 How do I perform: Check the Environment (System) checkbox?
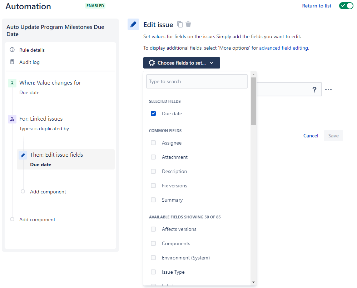(153, 258)
